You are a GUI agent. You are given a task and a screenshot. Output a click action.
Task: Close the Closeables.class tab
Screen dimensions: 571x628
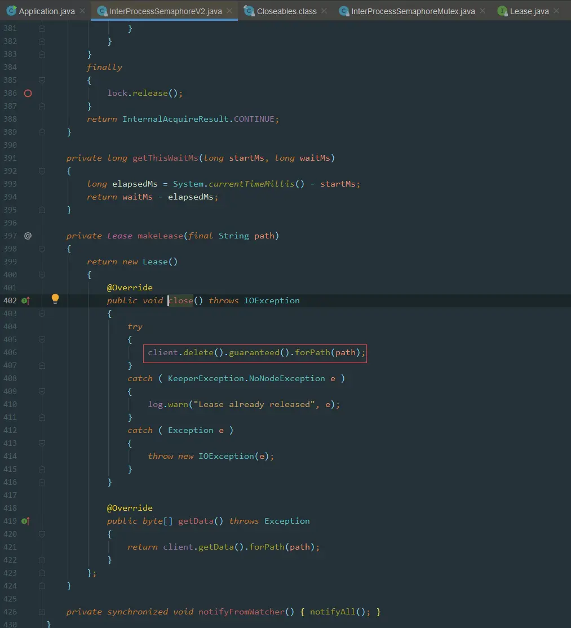[x=324, y=11]
